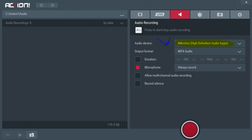Click the 170.9 GB free space text
The height and width of the screenshot is (140, 252).
click(x=113, y=125)
